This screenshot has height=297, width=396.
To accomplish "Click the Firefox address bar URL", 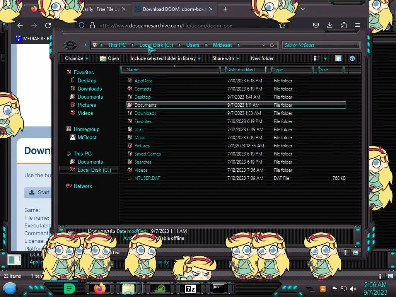I will click(x=166, y=26).
